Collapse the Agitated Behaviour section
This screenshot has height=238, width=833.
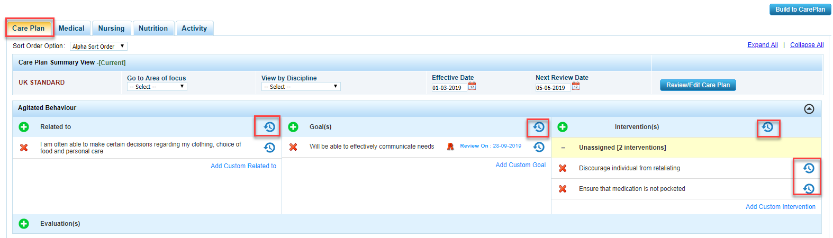(x=809, y=109)
